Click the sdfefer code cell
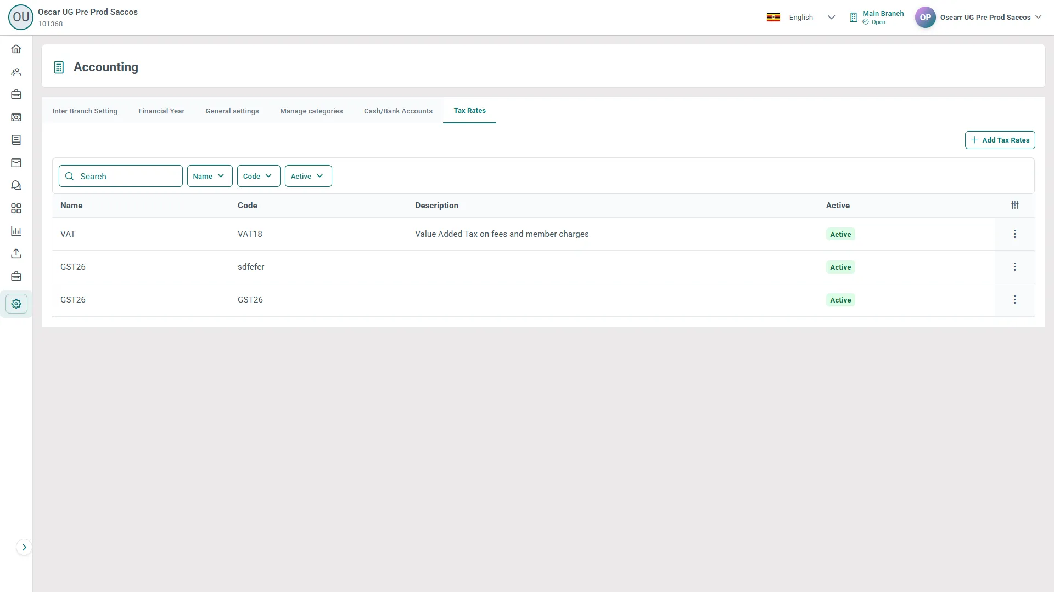Image resolution: width=1054 pixels, height=592 pixels. 251,267
